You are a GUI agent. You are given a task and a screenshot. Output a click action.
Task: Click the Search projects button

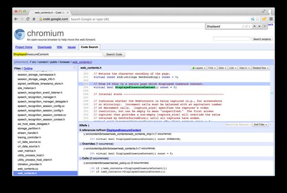tap(262, 39)
